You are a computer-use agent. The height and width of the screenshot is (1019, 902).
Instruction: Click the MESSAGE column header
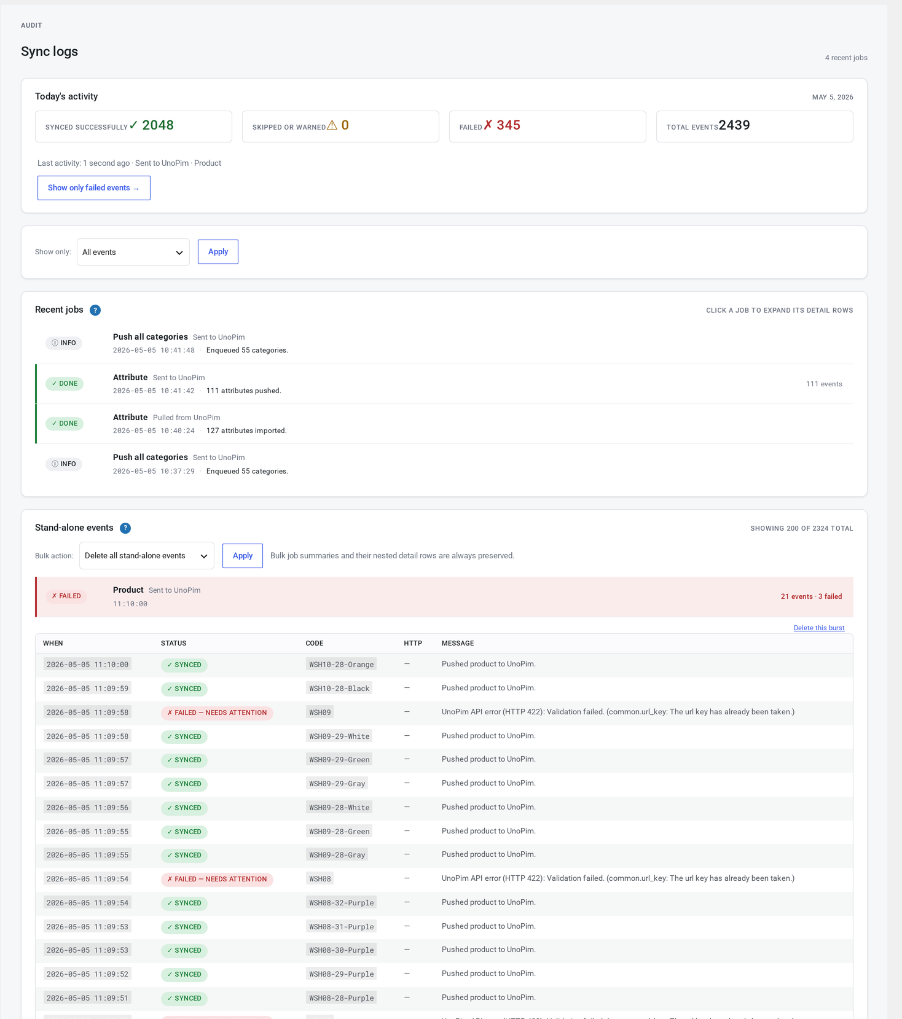click(x=458, y=643)
